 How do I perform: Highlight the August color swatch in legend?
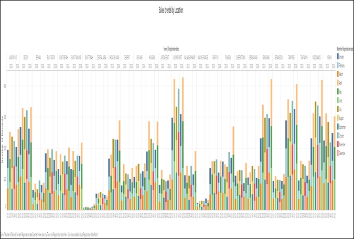338,118
